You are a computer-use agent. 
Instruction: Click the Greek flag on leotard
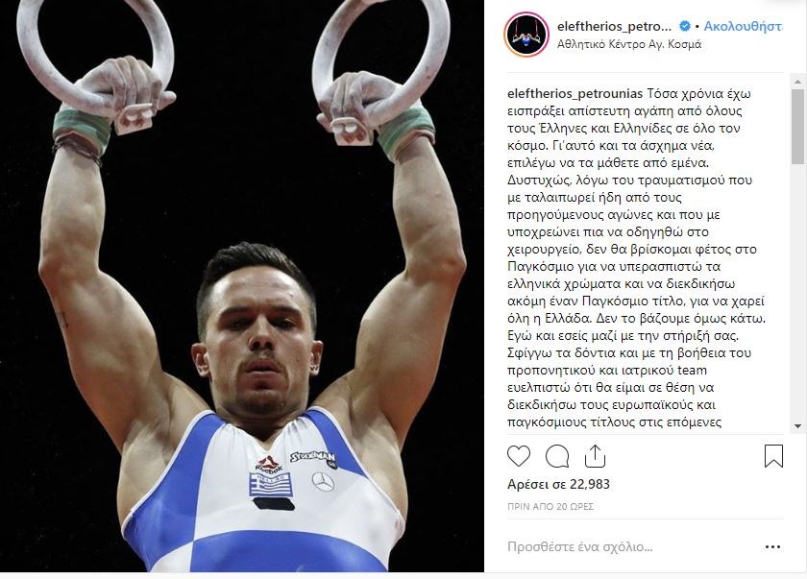(x=271, y=485)
